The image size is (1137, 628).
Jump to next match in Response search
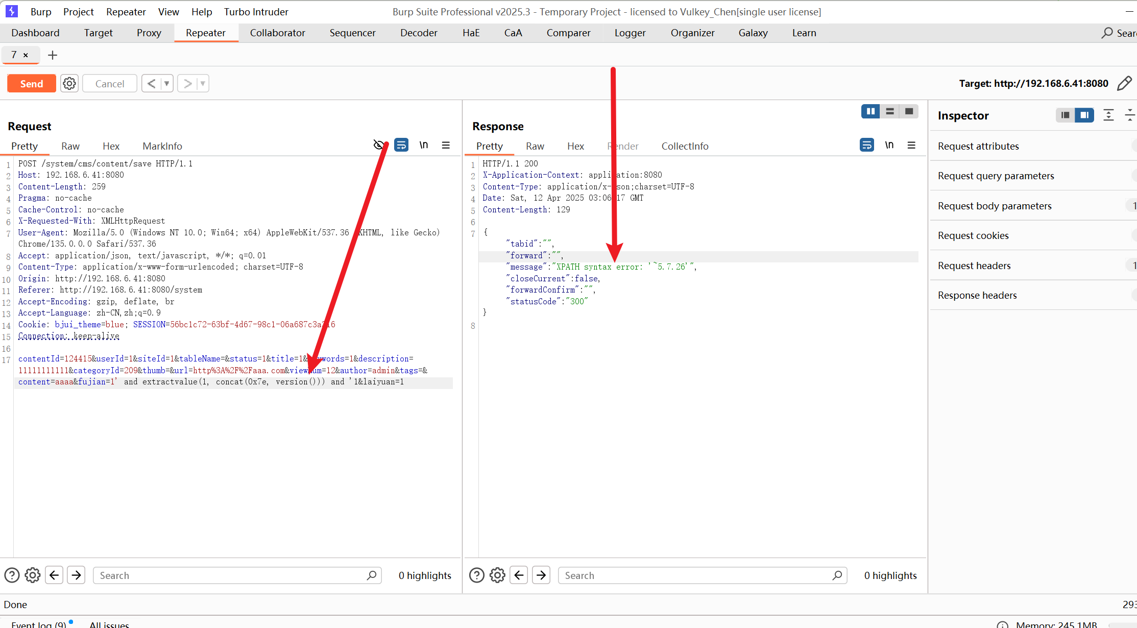coord(541,575)
